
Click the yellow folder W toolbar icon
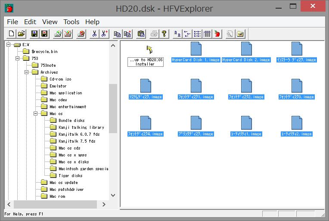240,34
